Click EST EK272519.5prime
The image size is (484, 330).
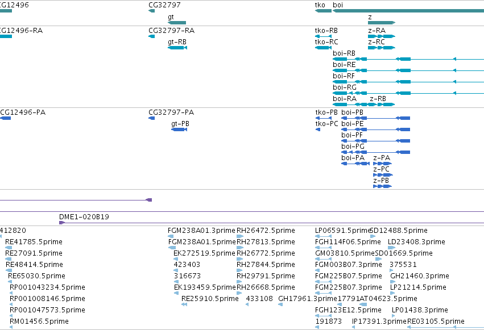point(176,259)
